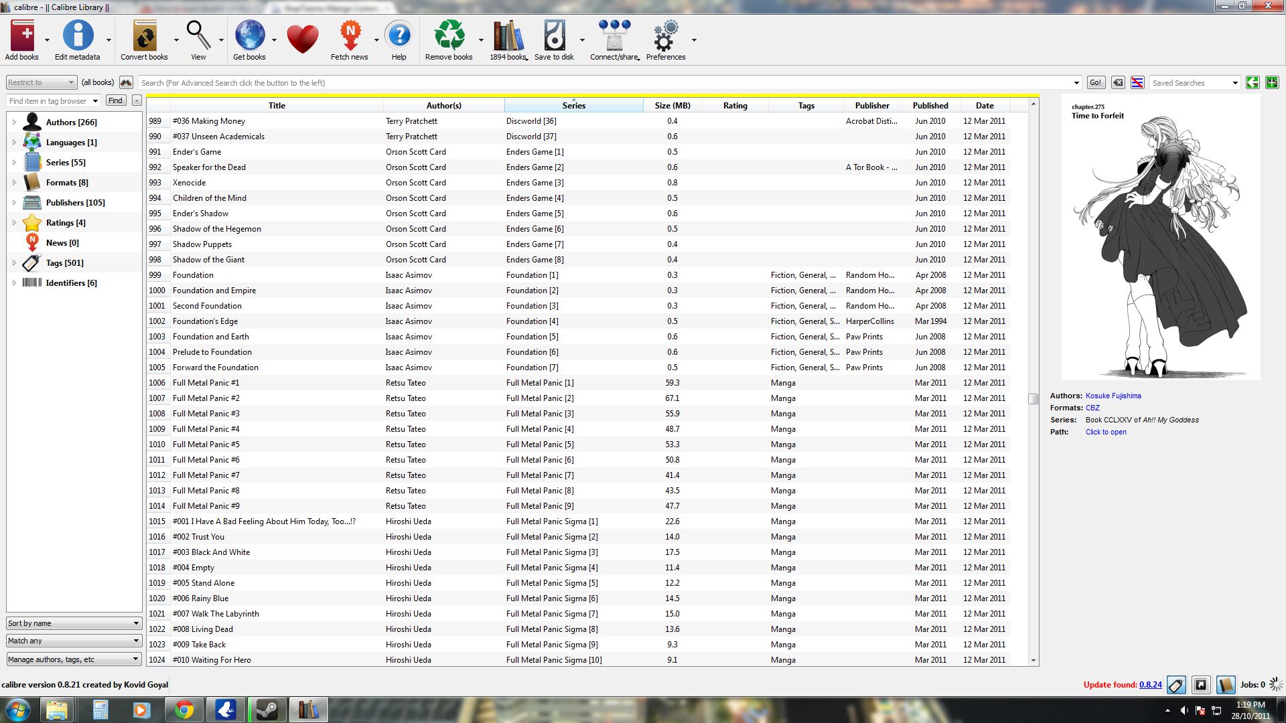Open the Edit metadata tool
This screenshot has width=1286, height=723.
78,37
